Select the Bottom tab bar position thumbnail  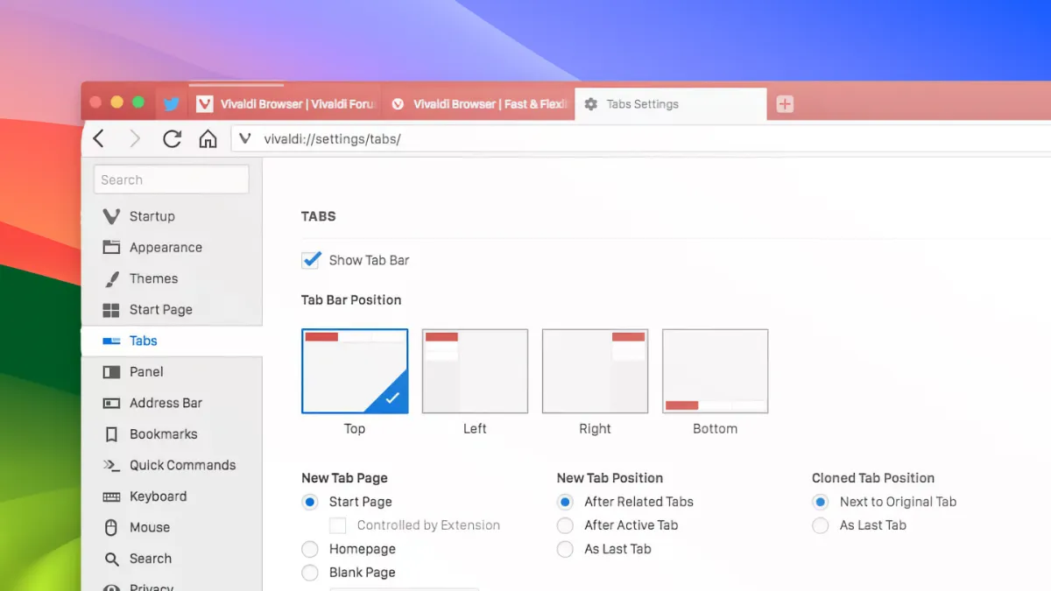tap(715, 371)
